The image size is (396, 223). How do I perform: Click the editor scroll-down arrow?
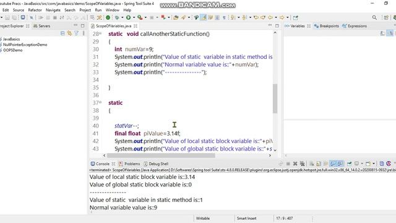[275, 150]
